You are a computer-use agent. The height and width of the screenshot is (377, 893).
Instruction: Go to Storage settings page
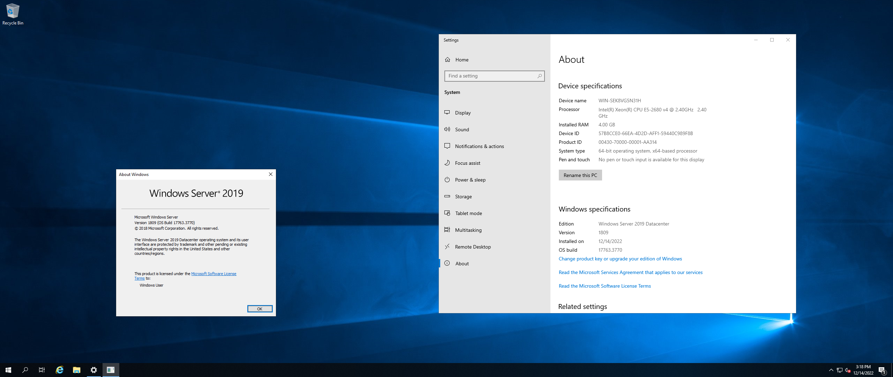click(464, 197)
